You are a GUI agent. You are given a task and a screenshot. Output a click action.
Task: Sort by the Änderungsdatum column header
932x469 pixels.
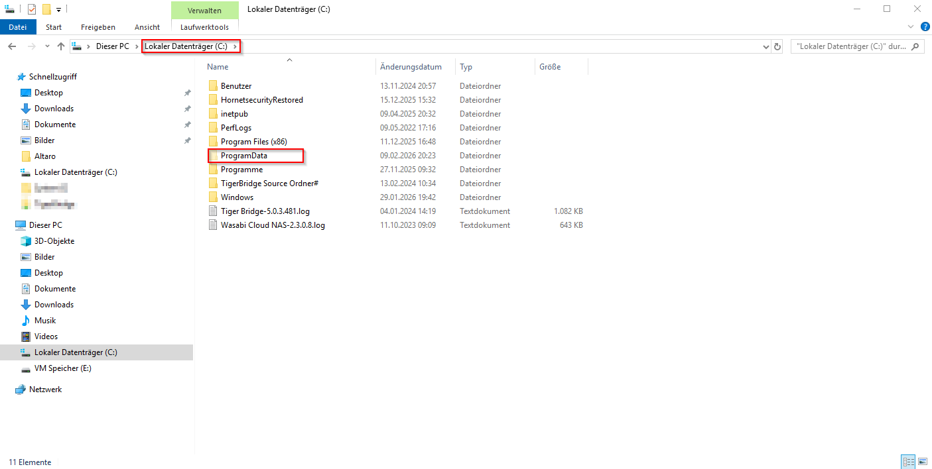(x=411, y=67)
